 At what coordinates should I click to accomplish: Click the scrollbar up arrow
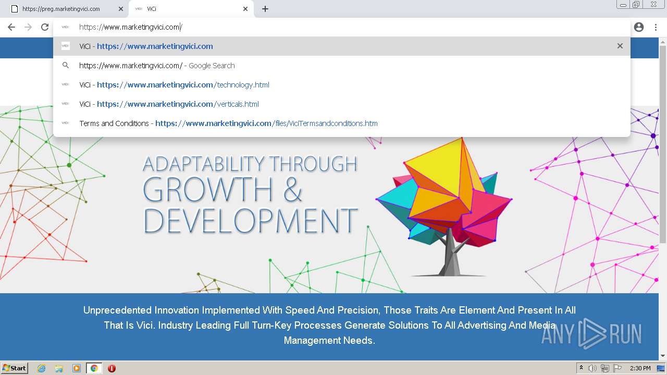pos(663,41)
